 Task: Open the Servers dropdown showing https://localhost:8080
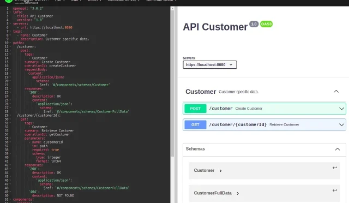click(x=209, y=64)
